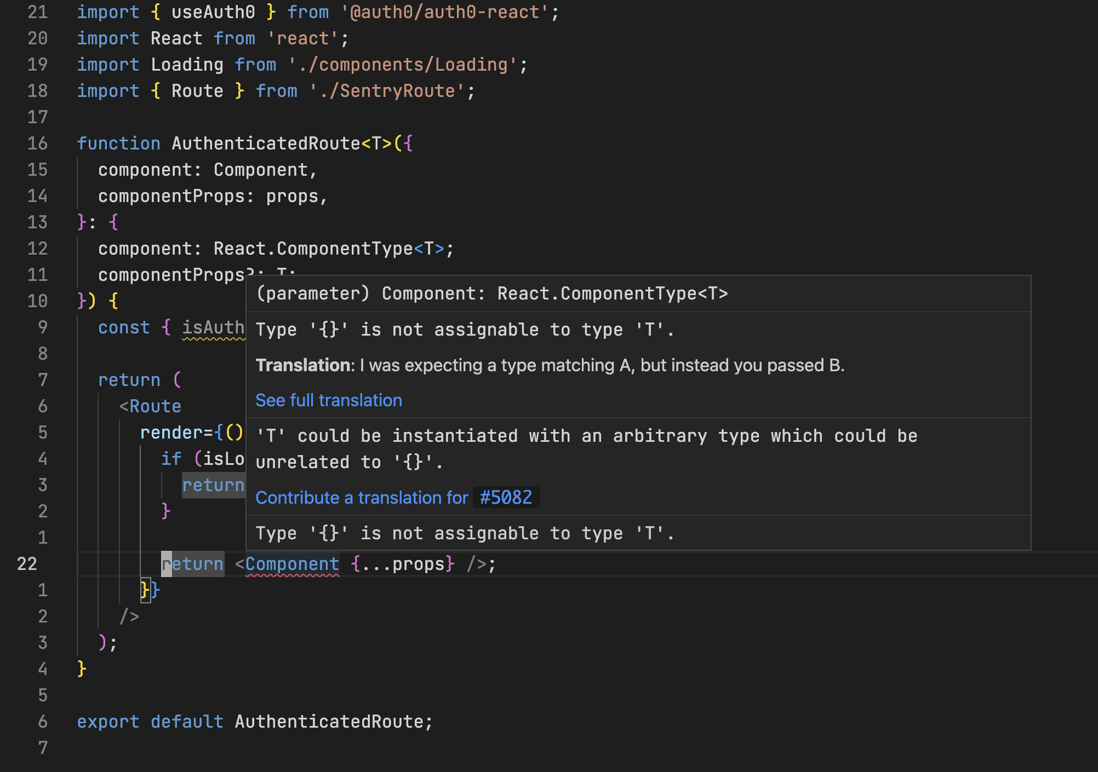The image size is (1098, 772).
Task: Click 'componentProps: props' destructuring line
Action: point(213,196)
